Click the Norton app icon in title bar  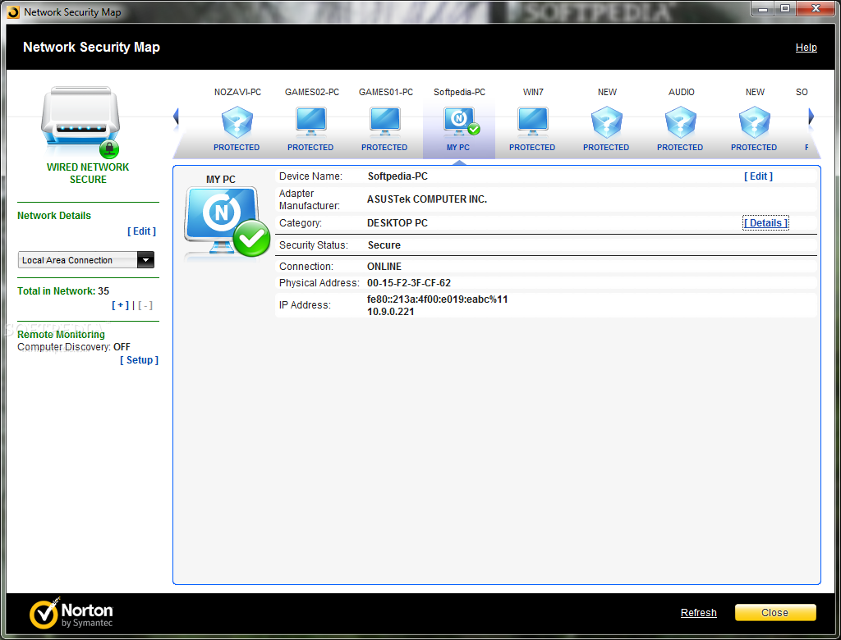(x=13, y=11)
